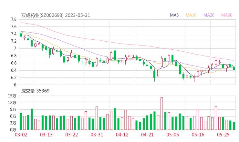
Task: Click the 6万 volume axis label
Action: [13, 116]
